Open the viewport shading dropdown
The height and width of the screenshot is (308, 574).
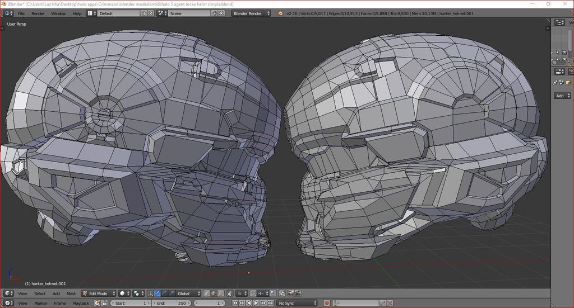coord(124,293)
